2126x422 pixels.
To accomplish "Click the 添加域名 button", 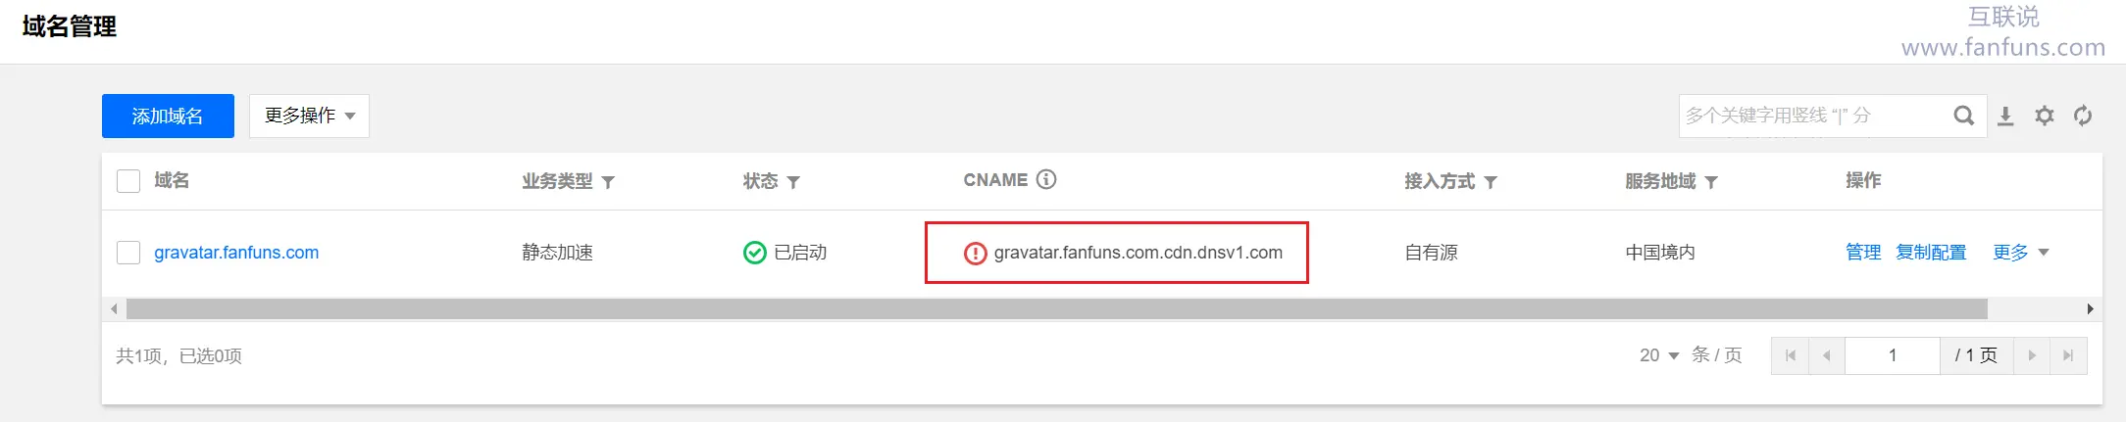I will [168, 116].
